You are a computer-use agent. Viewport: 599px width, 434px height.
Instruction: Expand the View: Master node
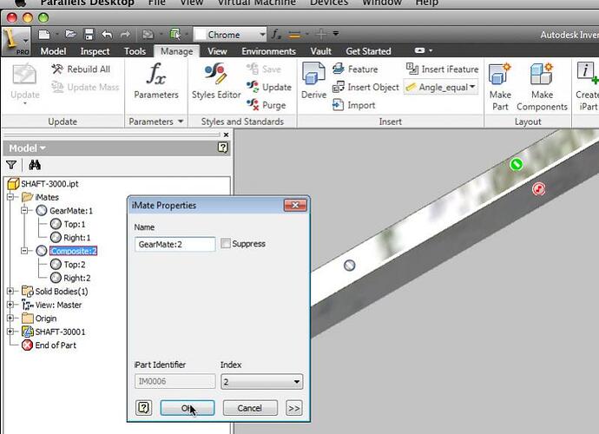point(10,305)
